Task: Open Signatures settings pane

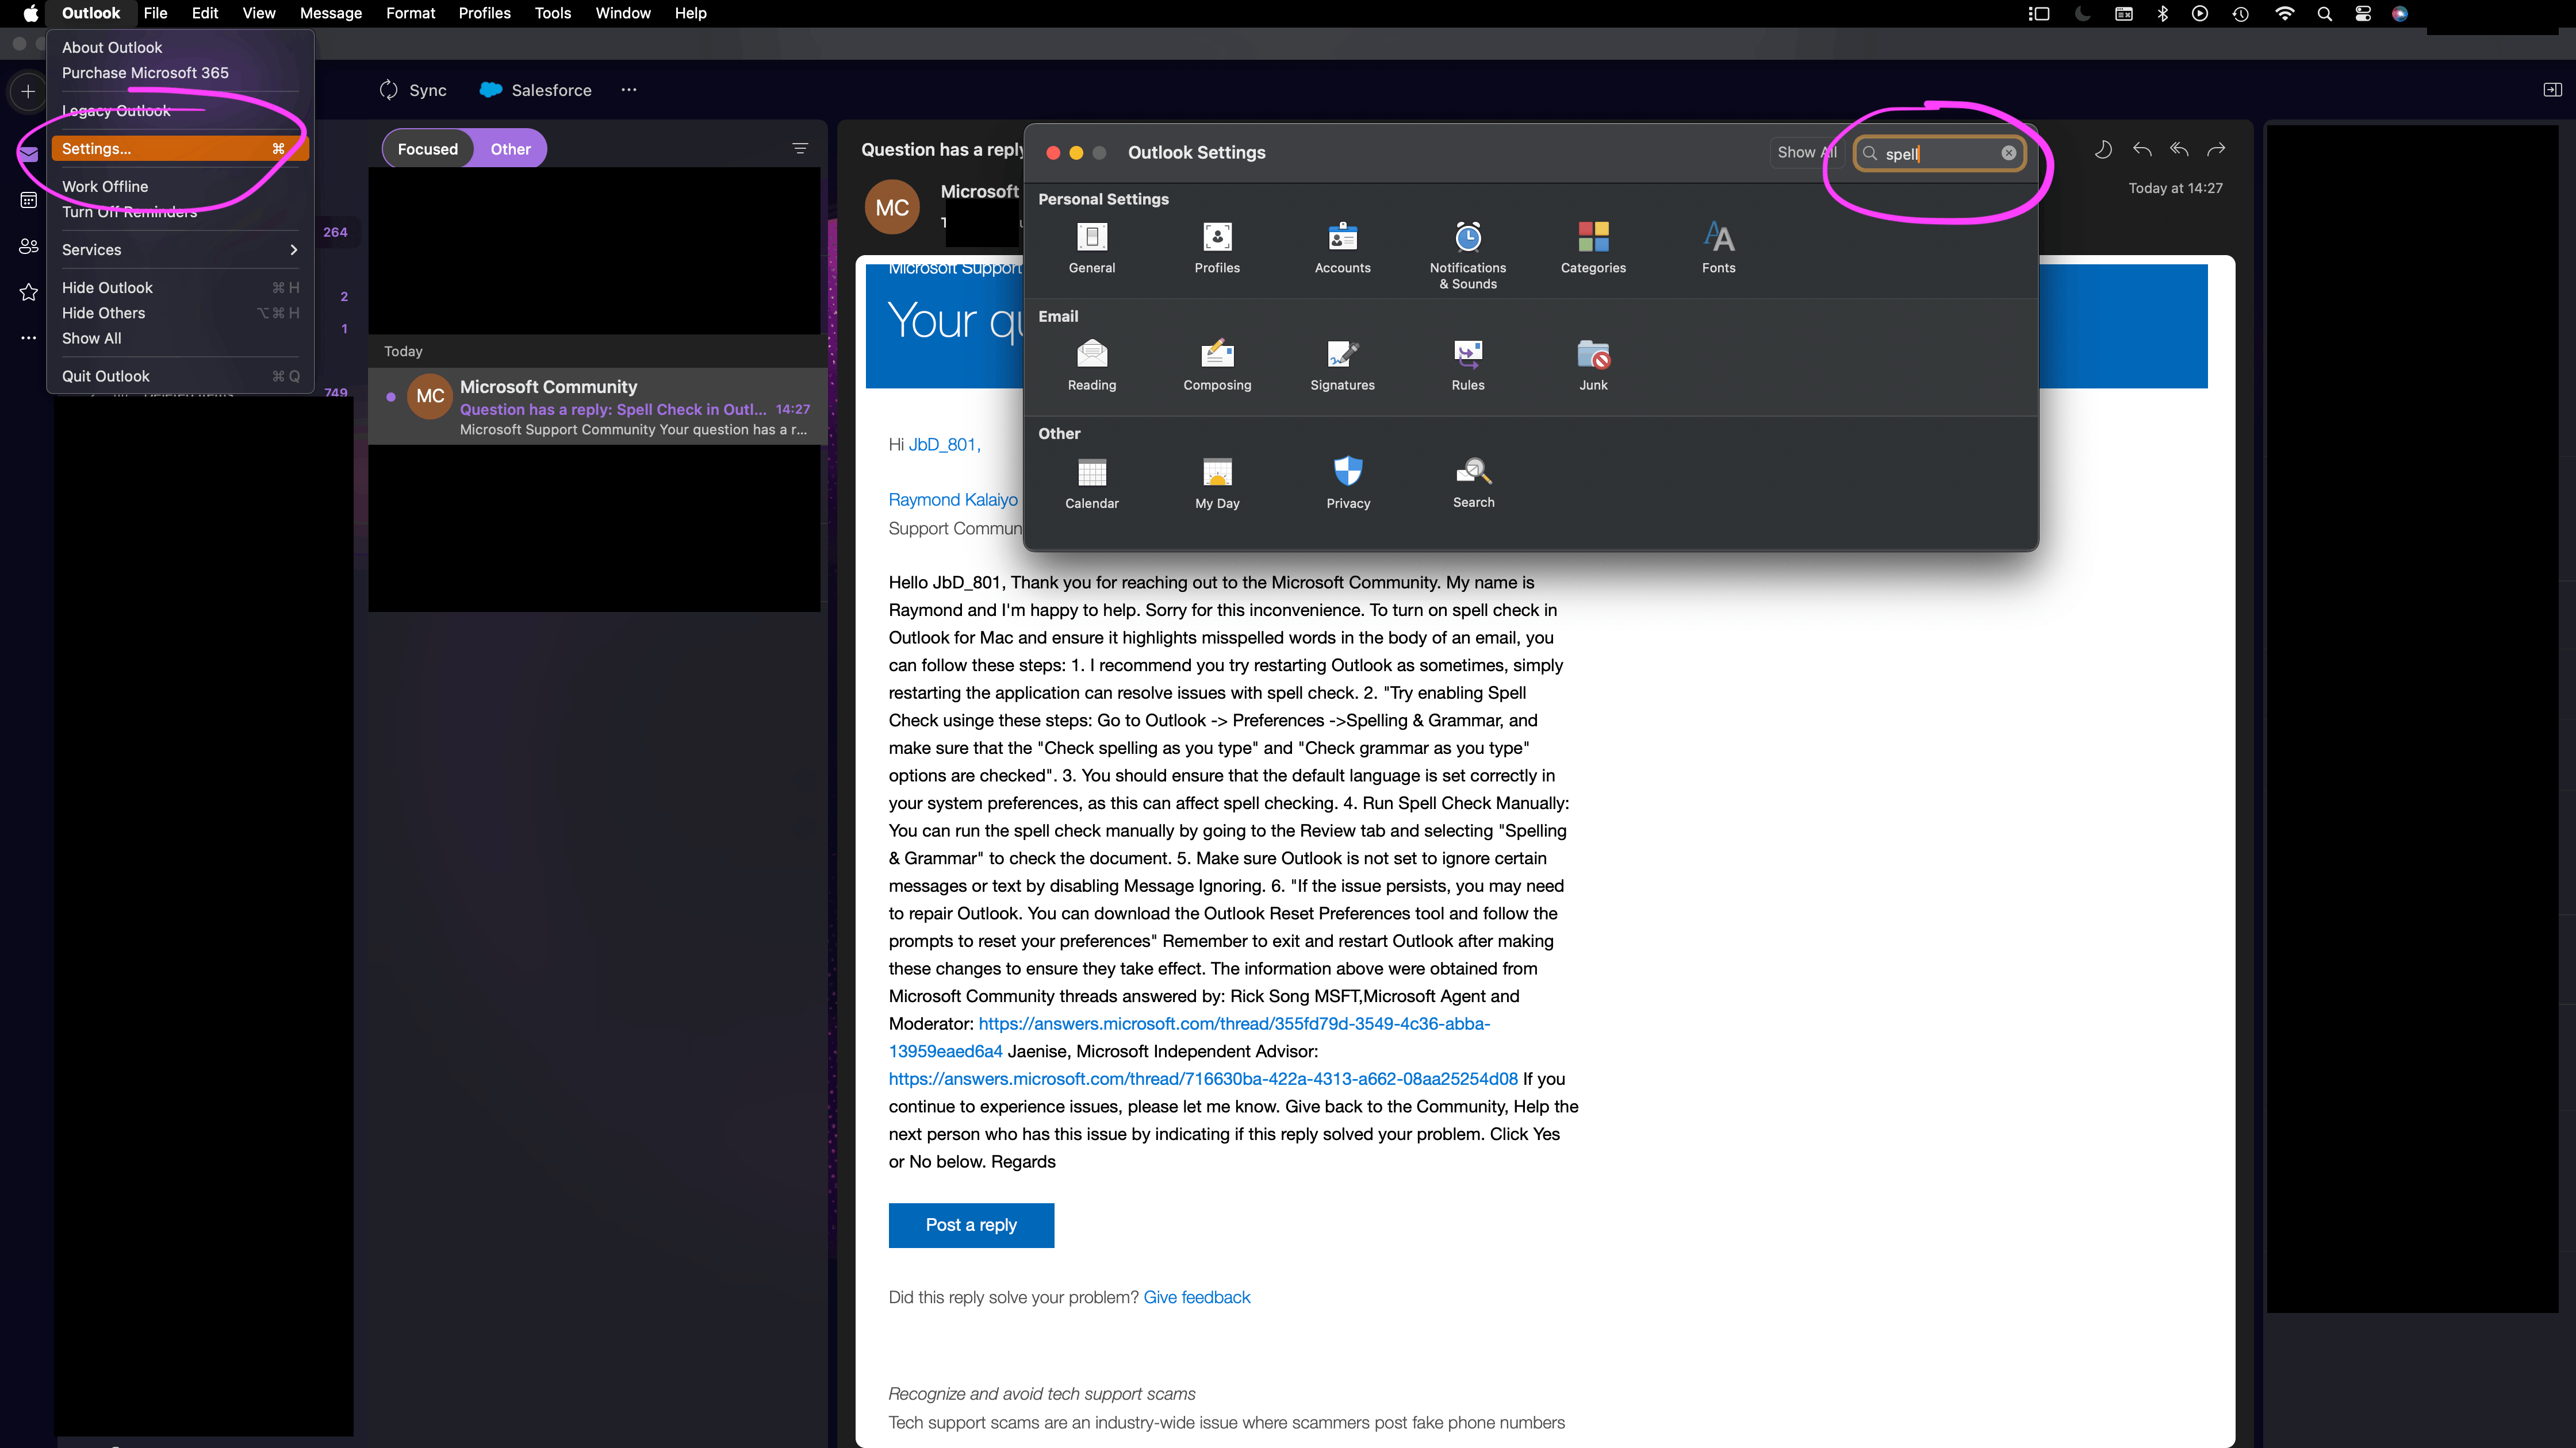Action: (x=1342, y=365)
